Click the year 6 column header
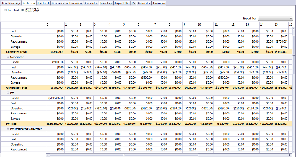296x157 pixels. [145, 24]
